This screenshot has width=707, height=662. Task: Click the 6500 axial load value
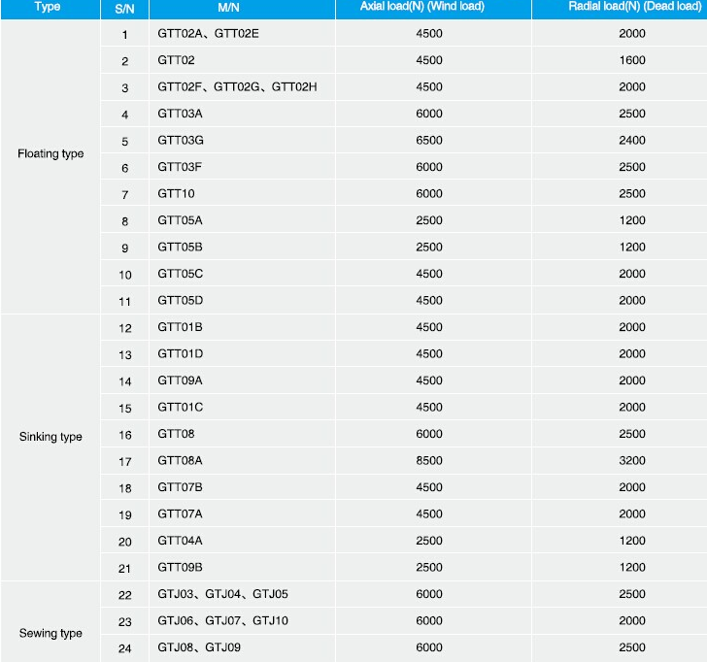[428, 141]
